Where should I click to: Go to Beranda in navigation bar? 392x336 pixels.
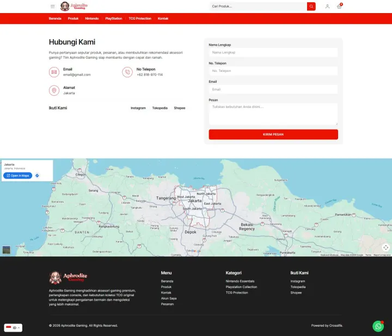[55, 19]
